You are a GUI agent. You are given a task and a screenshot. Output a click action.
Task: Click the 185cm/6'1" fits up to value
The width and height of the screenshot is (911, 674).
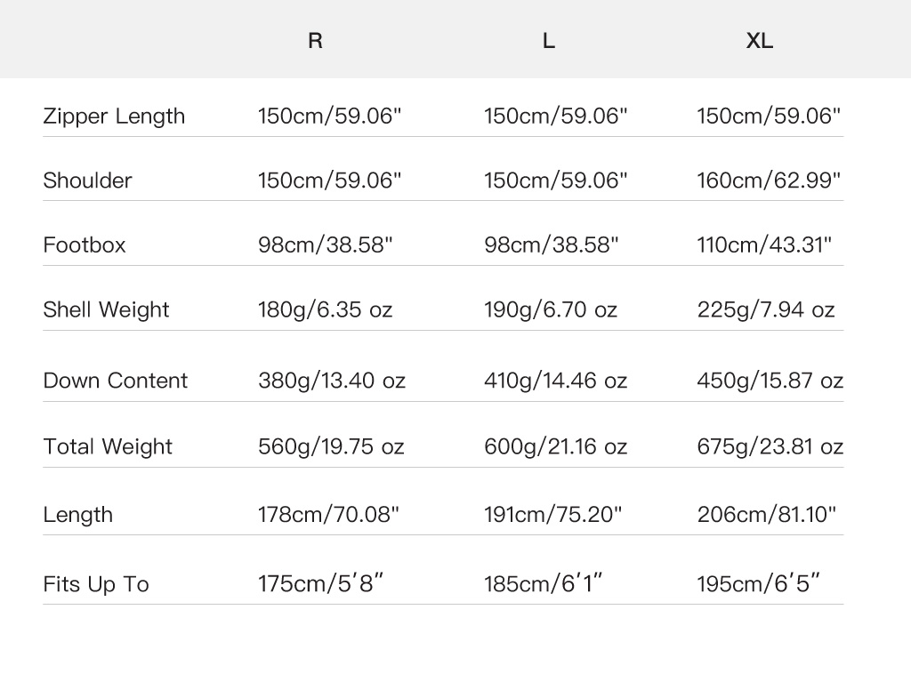coord(544,584)
